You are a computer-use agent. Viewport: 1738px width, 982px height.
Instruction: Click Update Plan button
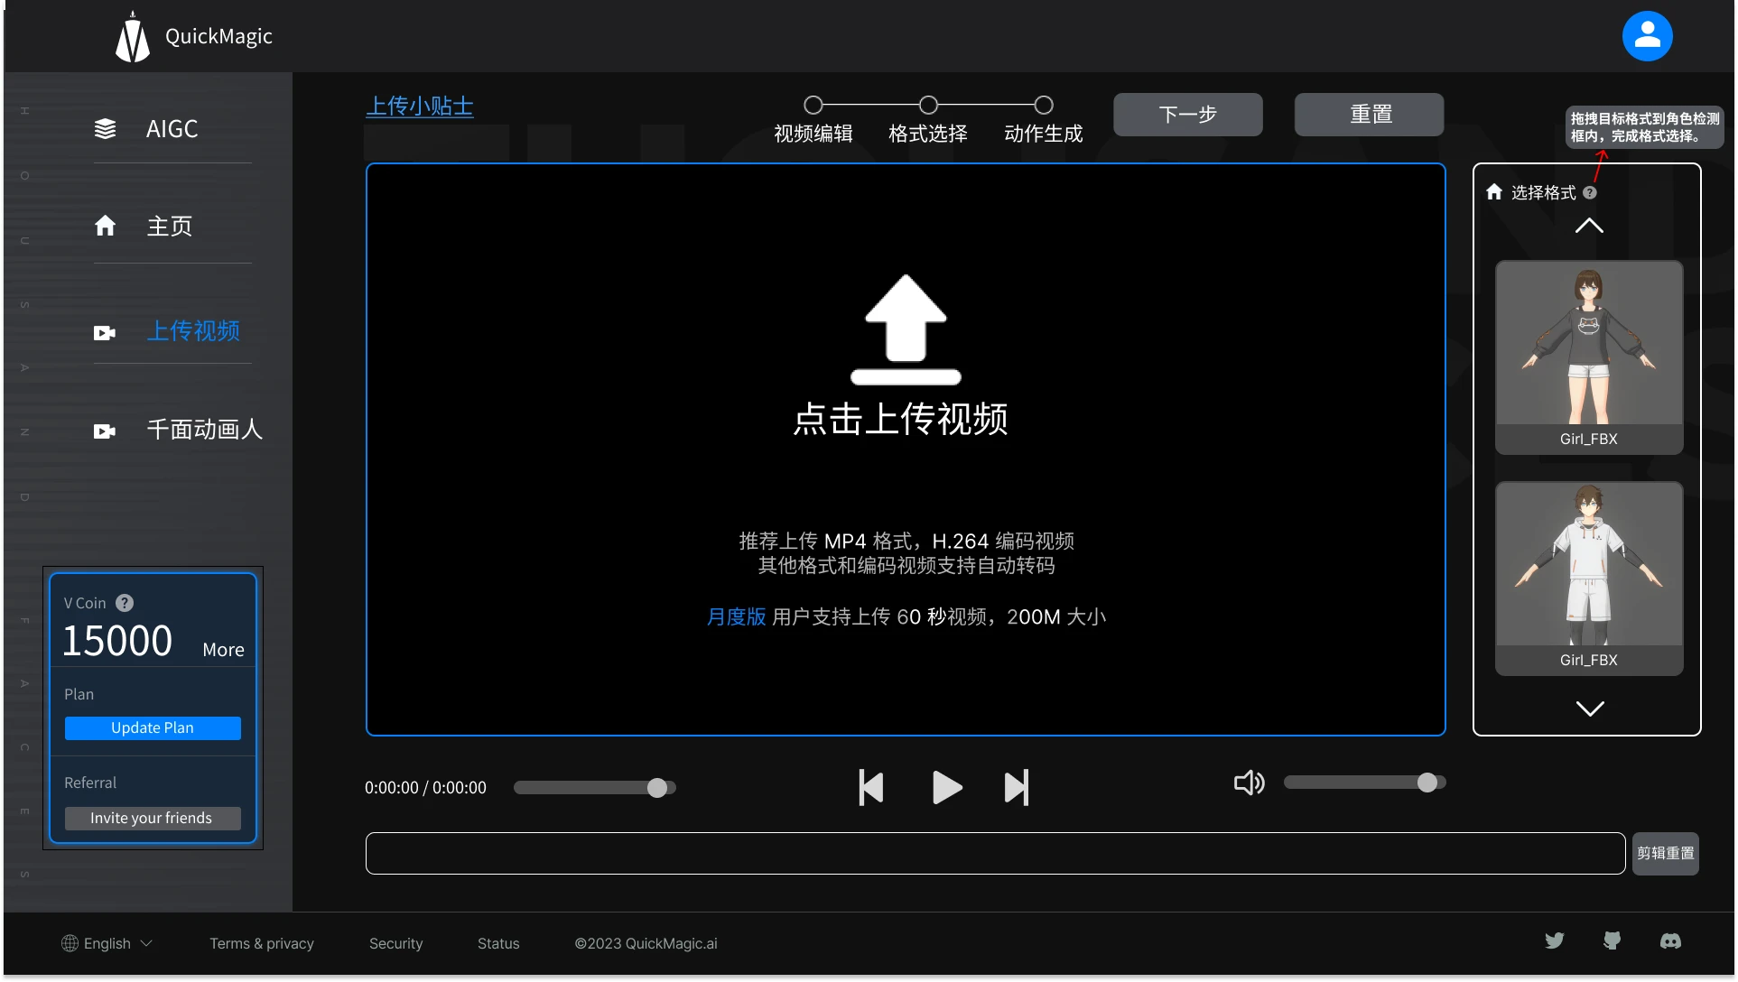[153, 728]
